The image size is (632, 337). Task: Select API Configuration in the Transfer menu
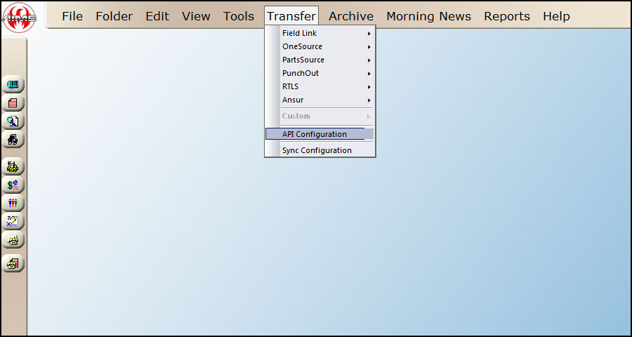click(x=320, y=134)
